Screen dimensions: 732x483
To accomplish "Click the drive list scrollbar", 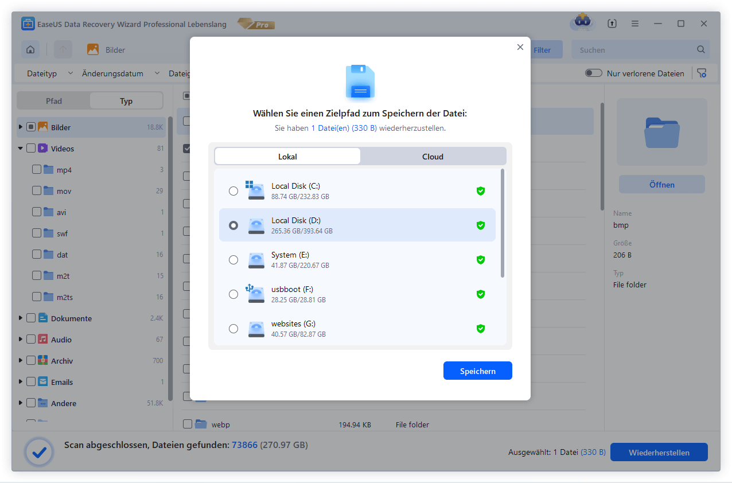I will tap(503, 223).
